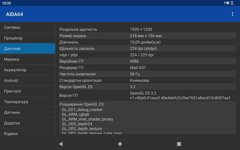
Task: Open the Система section
Action: pyautogui.click(x=27, y=27)
